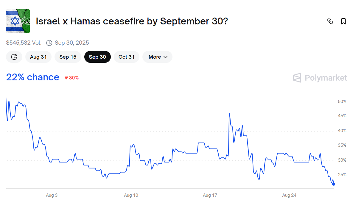Click the 22% chance label

point(33,77)
